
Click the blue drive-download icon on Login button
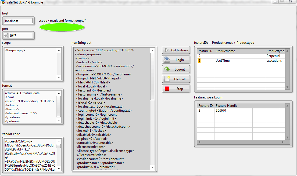[166, 59]
